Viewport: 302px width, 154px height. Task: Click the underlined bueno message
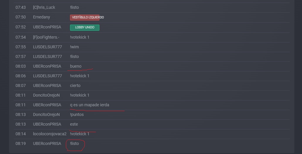coord(76,66)
